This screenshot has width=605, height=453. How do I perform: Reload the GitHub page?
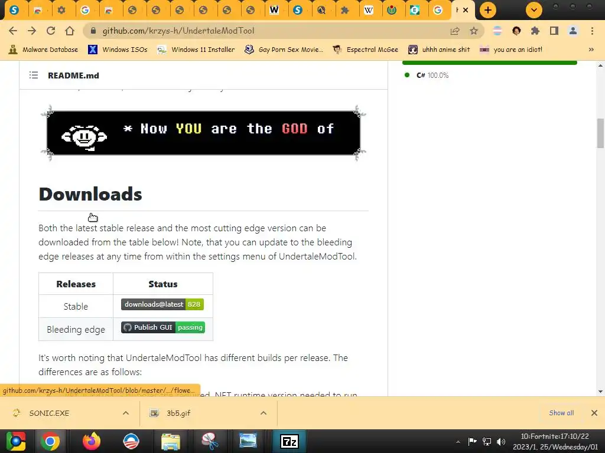tap(51, 31)
